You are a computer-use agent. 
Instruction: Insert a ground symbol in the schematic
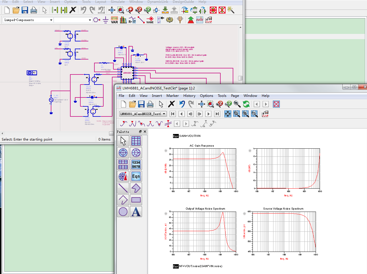[106, 20]
